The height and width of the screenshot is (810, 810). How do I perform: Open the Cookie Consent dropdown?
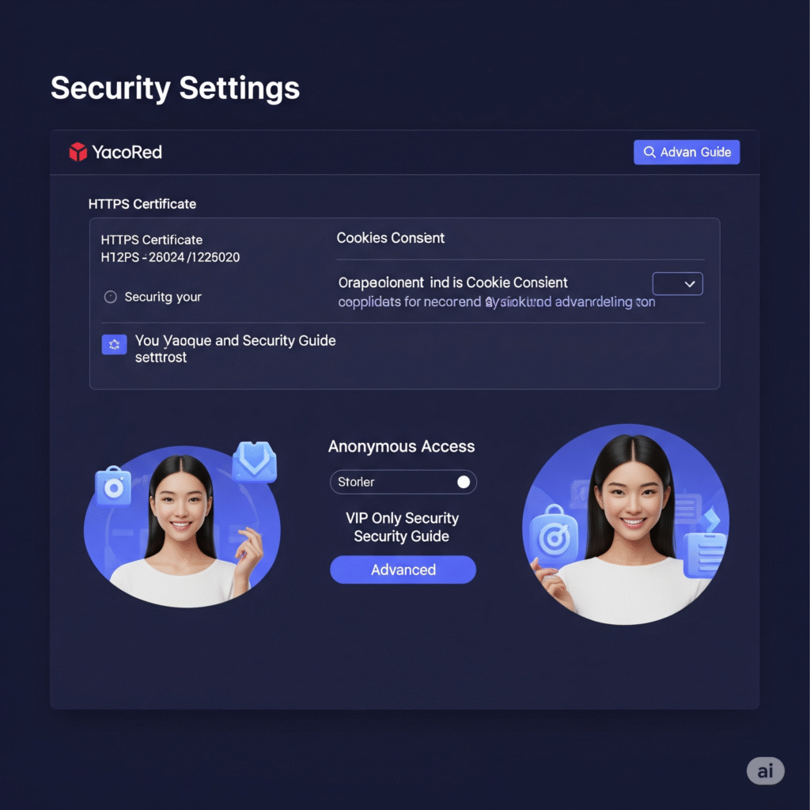tap(677, 284)
